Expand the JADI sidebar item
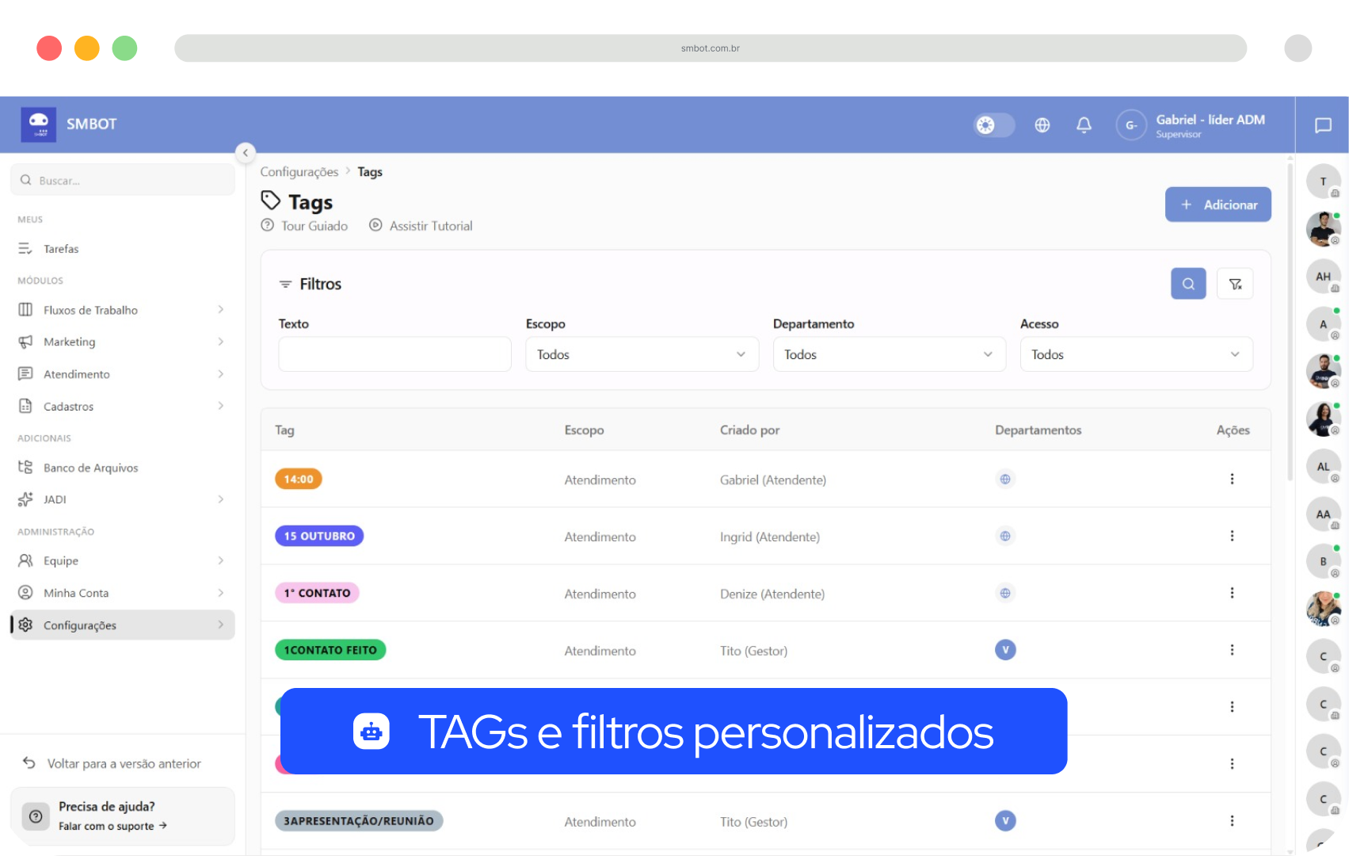This screenshot has height=856, width=1349. coord(122,499)
